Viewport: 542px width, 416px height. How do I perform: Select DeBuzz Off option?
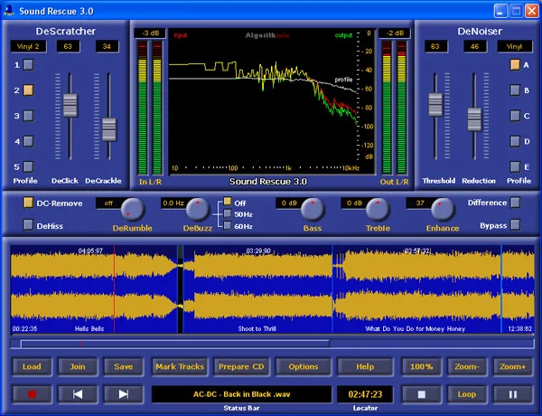228,201
